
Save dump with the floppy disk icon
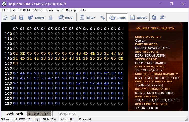pos(21,17)
